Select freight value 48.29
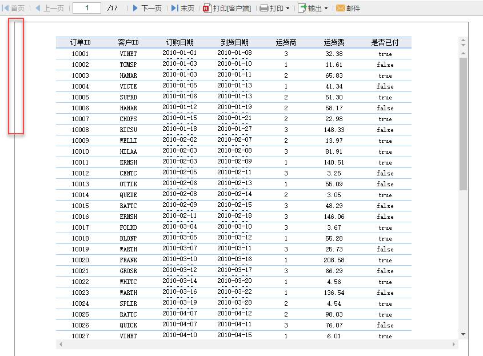 [x=334, y=206]
